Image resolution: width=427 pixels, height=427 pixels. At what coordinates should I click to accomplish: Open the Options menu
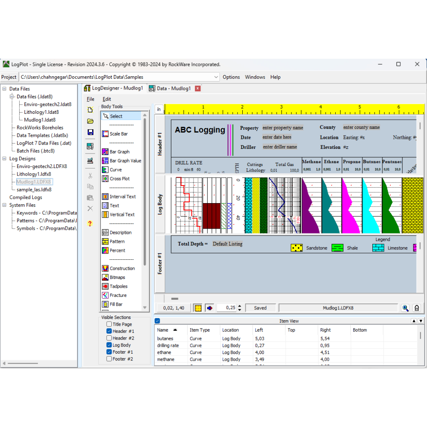click(231, 77)
